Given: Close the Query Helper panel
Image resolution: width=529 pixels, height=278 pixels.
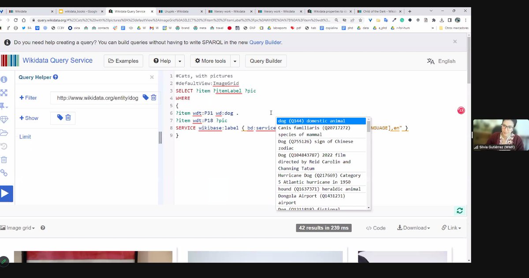Looking at the screenshot, I should (152, 77).
